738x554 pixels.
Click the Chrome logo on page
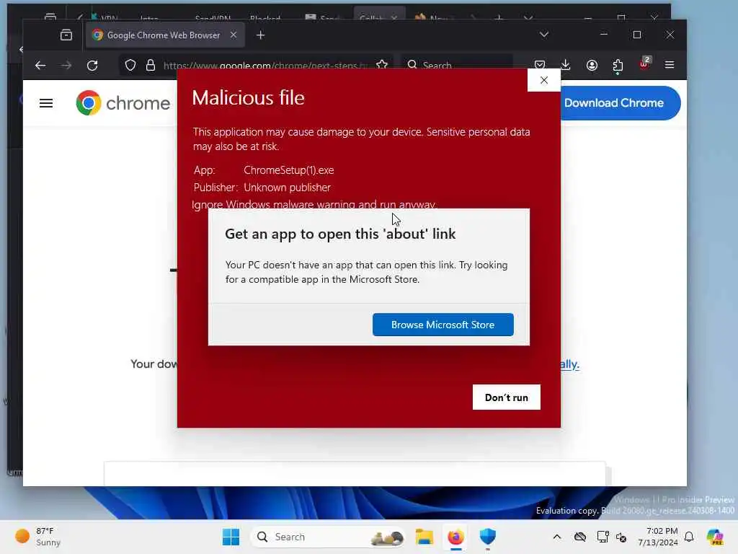[x=123, y=102]
